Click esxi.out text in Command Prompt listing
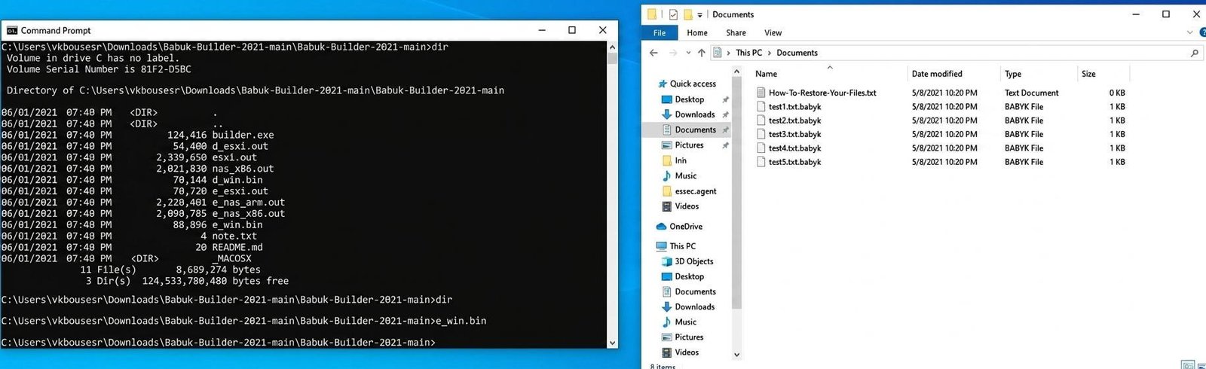Viewport: 1206px width, 369px height. (234, 157)
